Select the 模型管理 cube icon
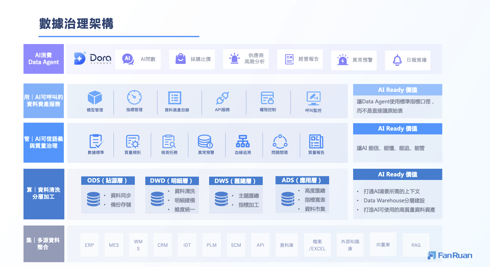 (x=95, y=97)
